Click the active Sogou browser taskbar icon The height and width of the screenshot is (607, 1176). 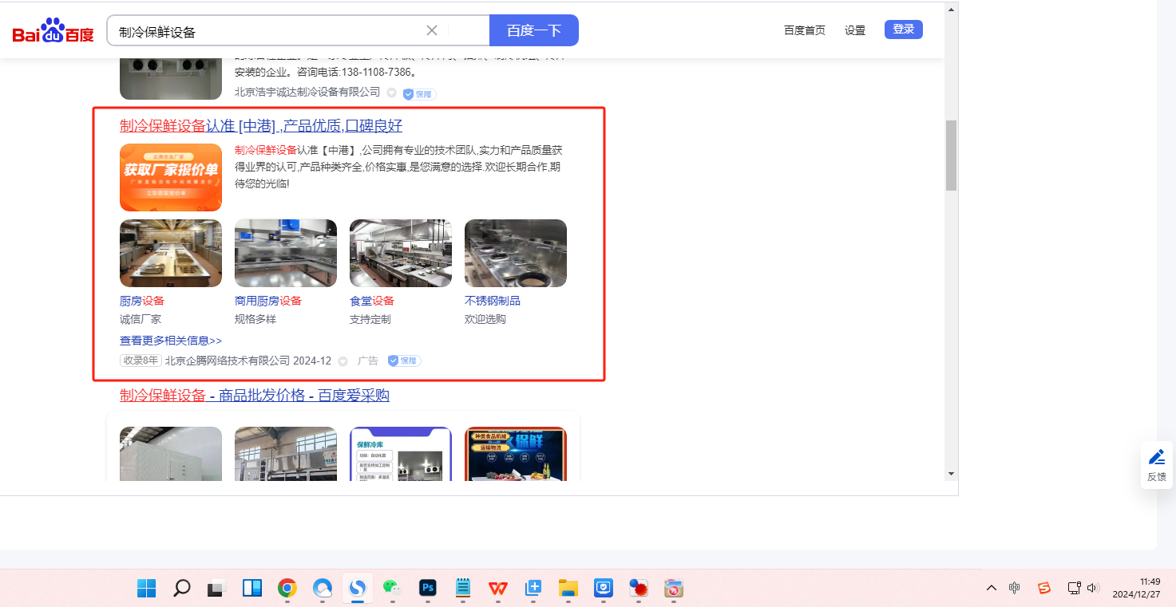click(358, 589)
